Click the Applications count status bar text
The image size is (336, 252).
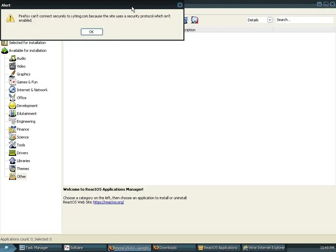click(26, 239)
